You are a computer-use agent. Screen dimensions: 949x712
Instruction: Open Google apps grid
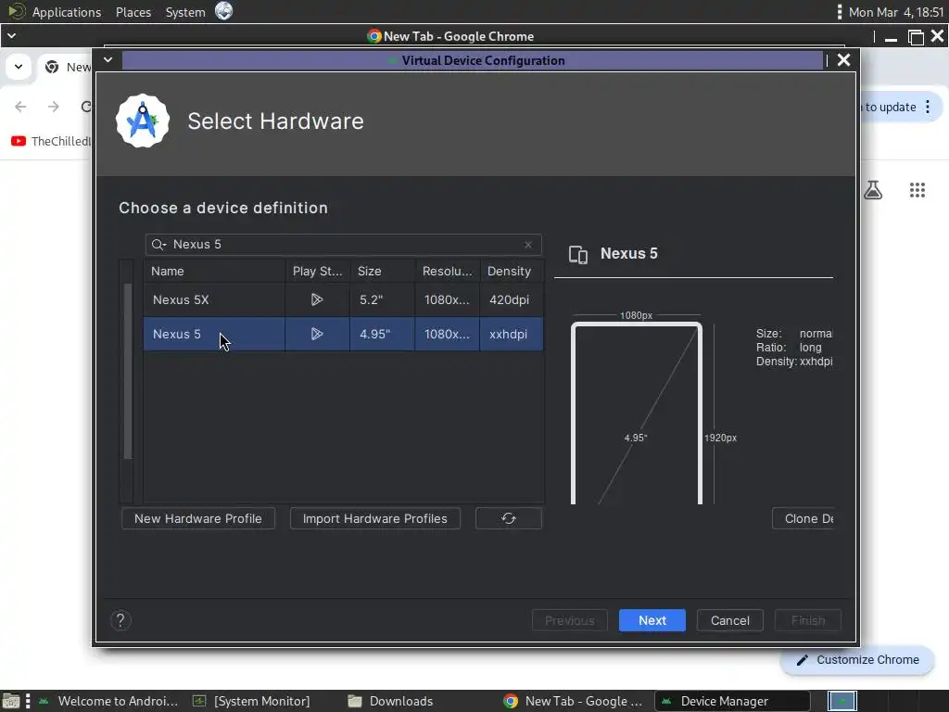pos(917,190)
